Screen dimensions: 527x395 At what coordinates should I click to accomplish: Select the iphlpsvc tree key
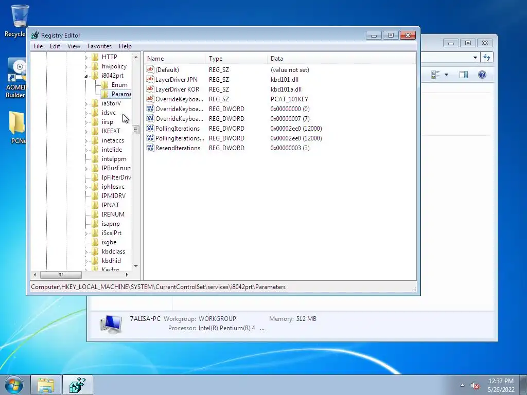[113, 187]
